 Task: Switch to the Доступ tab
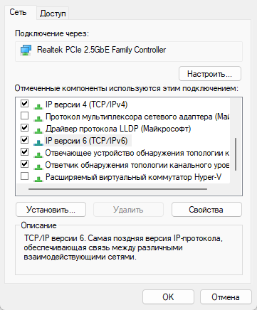click(53, 14)
